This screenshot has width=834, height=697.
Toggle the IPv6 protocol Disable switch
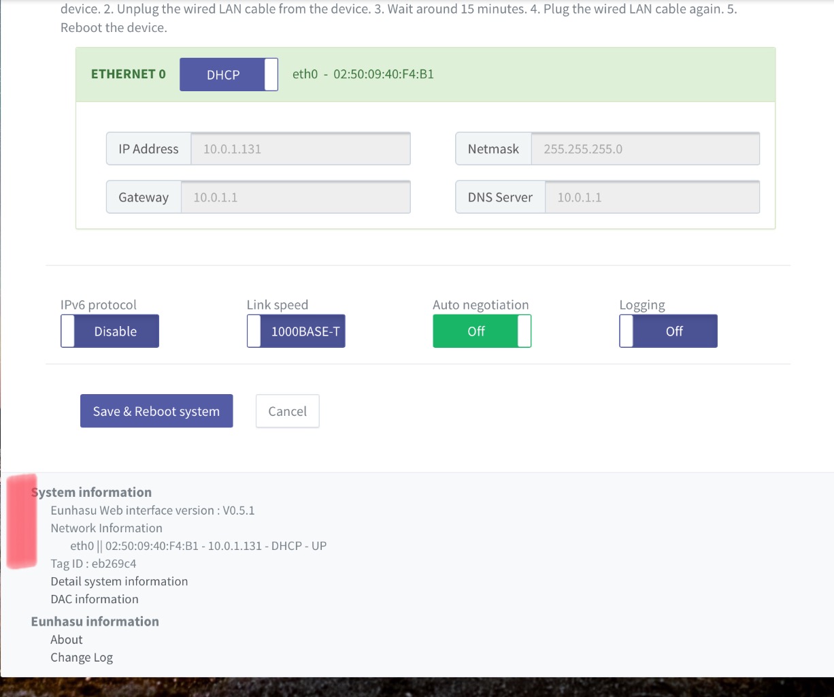pyautogui.click(x=110, y=331)
